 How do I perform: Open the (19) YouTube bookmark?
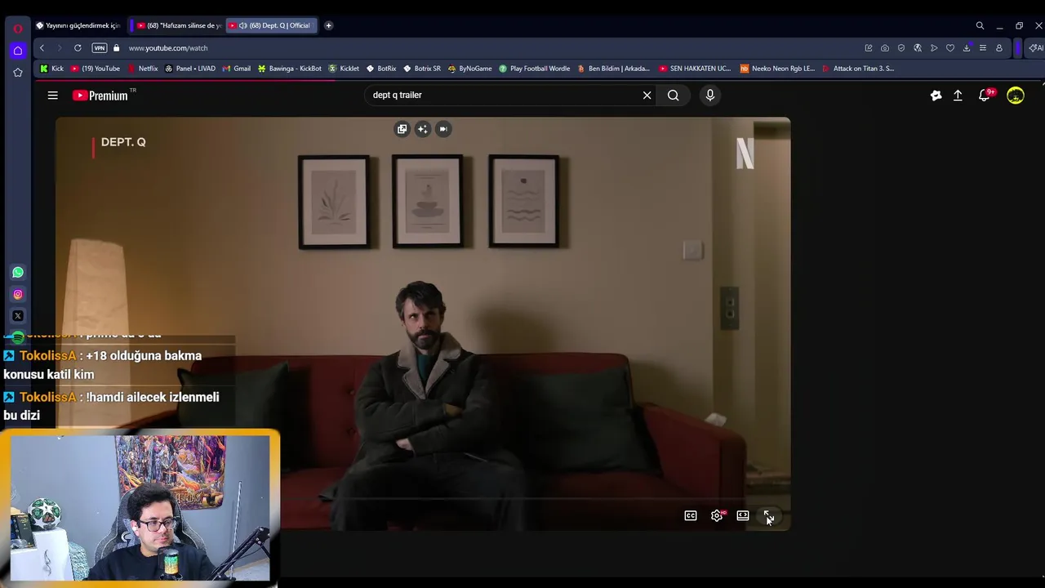point(96,69)
